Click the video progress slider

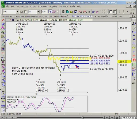tap(60, 118)
